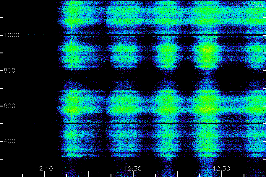Click the 12:50 time axis label
Screen dimensions: 266x177
coord(221,169)
